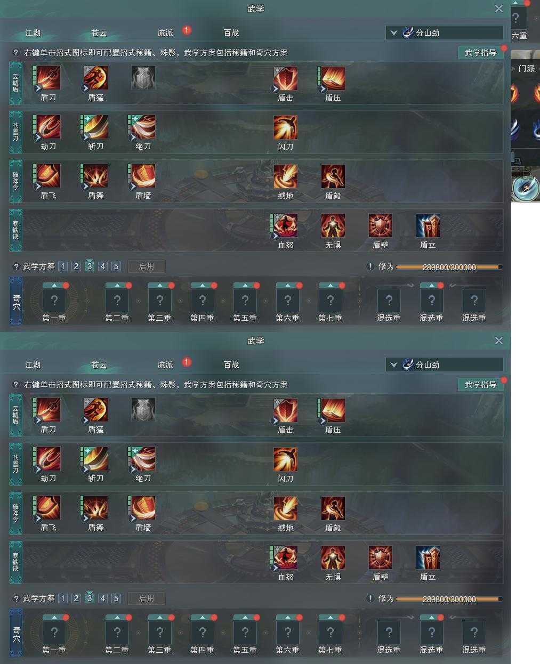Expand the 第一重 奇穴 slot in upper window
The image size is (540, 664).
[x=54, y=301]
